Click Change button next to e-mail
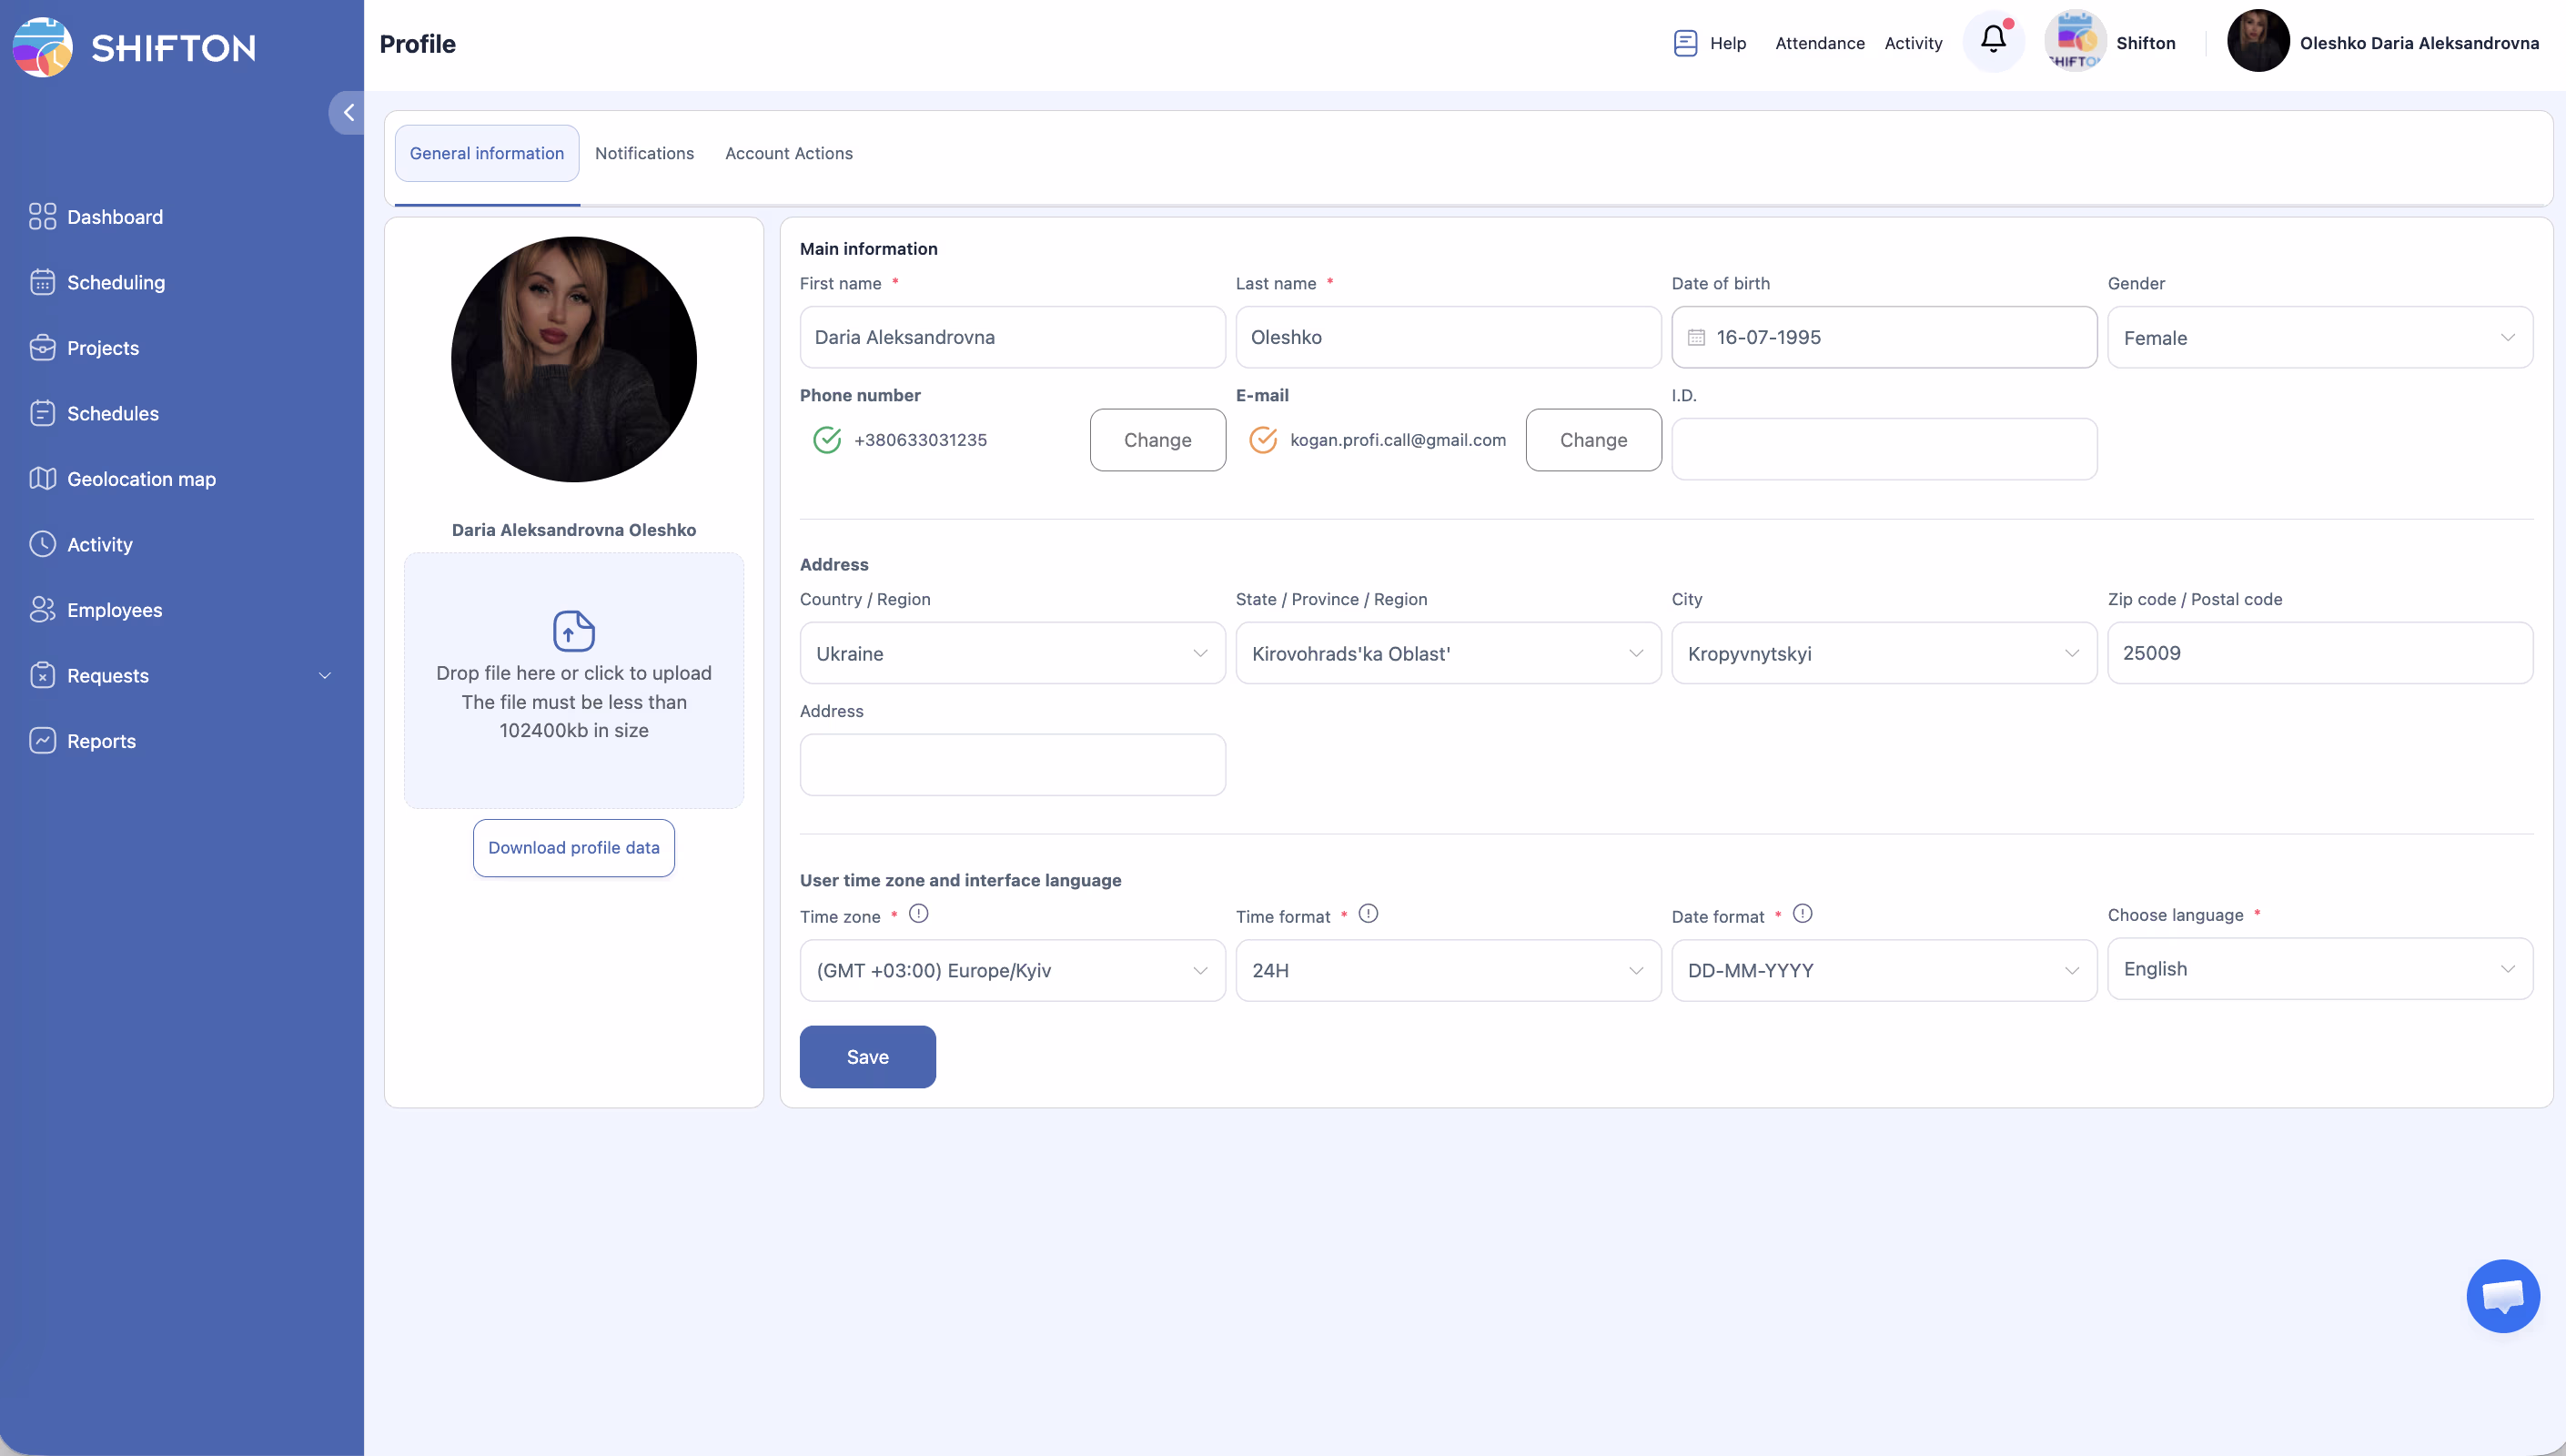 (x=1593, y=440)
